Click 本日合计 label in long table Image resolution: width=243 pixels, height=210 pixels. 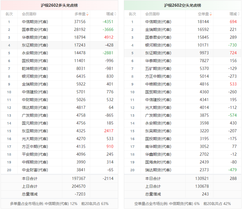click(30, 179)
